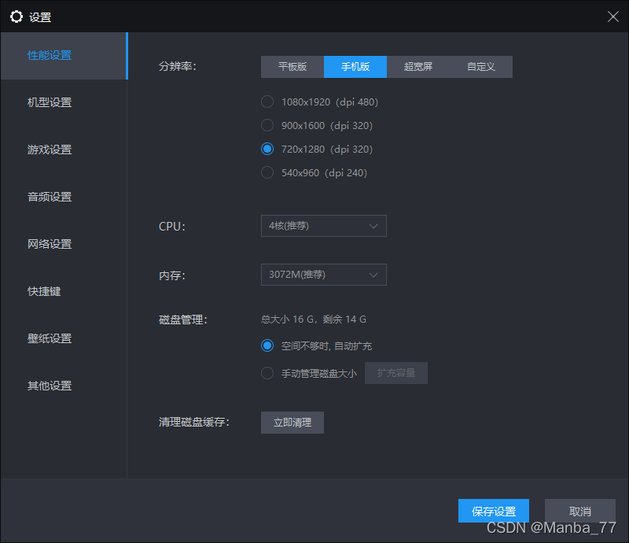
Task: Select the 自定义 resolution tab
Action: click(x=481, y=67)
